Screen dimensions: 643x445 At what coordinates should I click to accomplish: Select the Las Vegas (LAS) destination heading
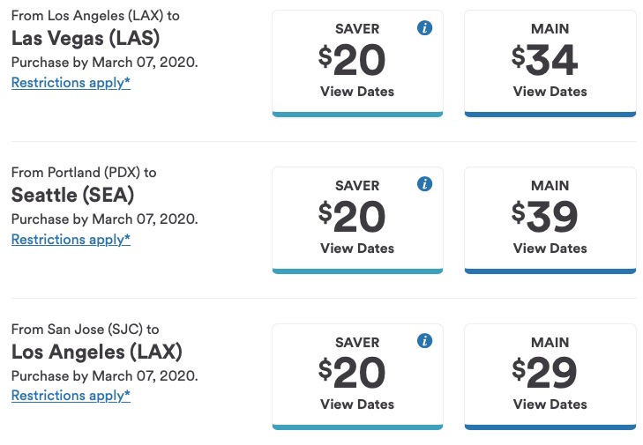pos(86,40)
